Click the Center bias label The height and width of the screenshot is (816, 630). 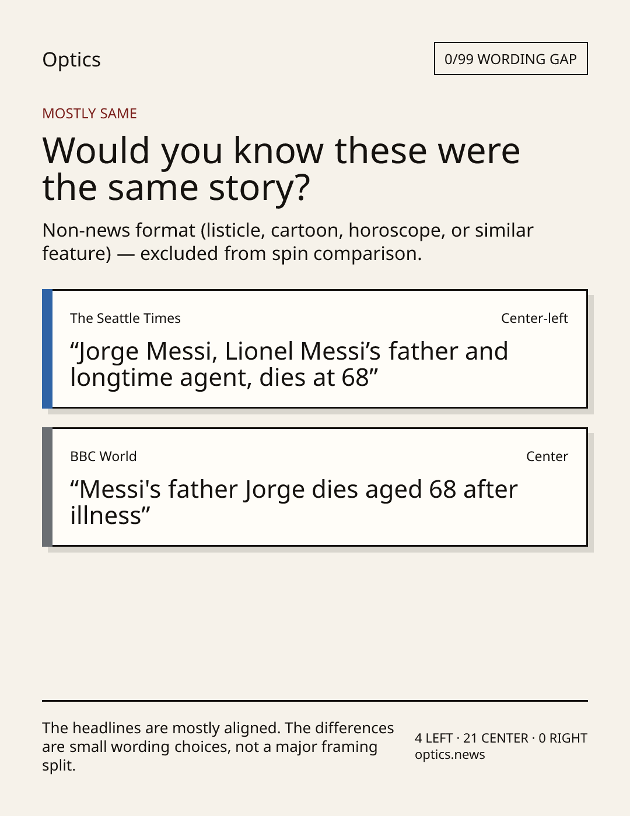547,456
